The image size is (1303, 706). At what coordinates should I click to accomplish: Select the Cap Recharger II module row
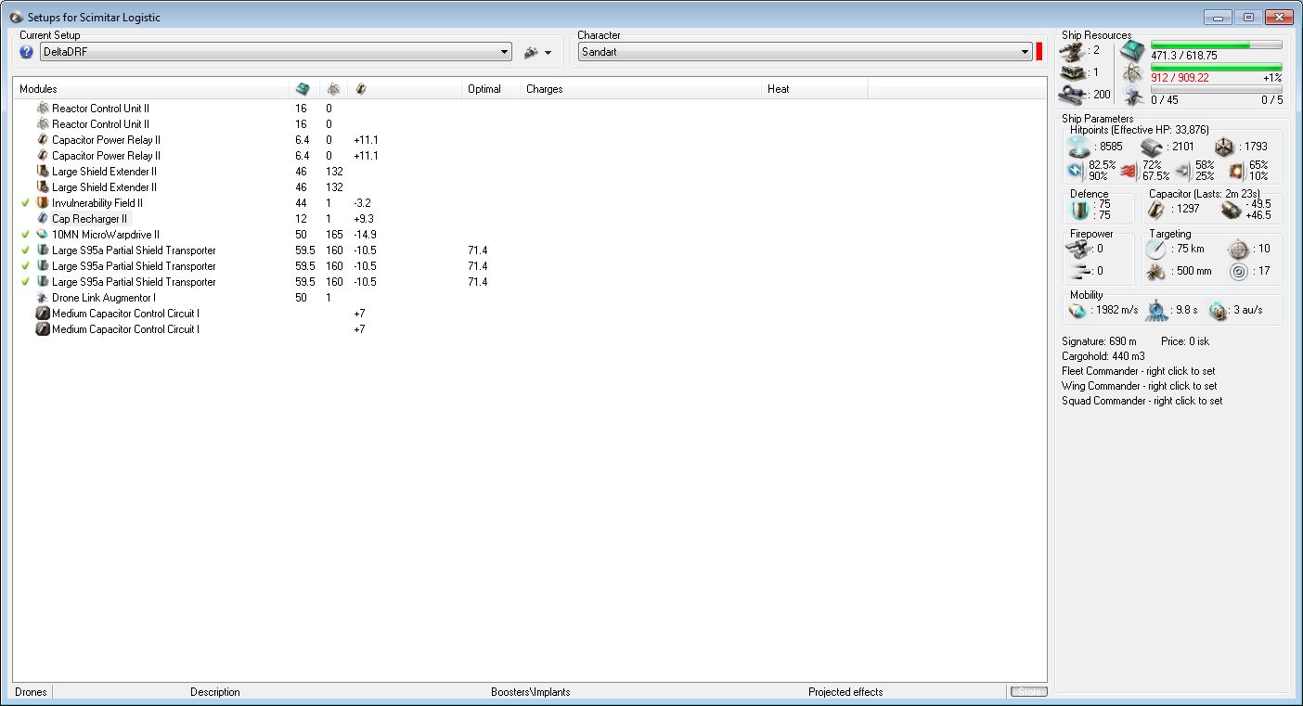529,219
